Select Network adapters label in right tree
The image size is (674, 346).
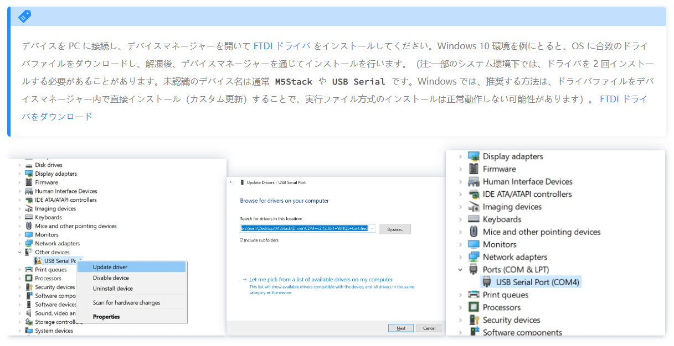coord(515,257)
